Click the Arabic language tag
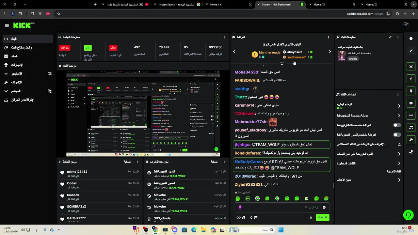The width and height of the screenshot is (418, 235). point(353,59)
